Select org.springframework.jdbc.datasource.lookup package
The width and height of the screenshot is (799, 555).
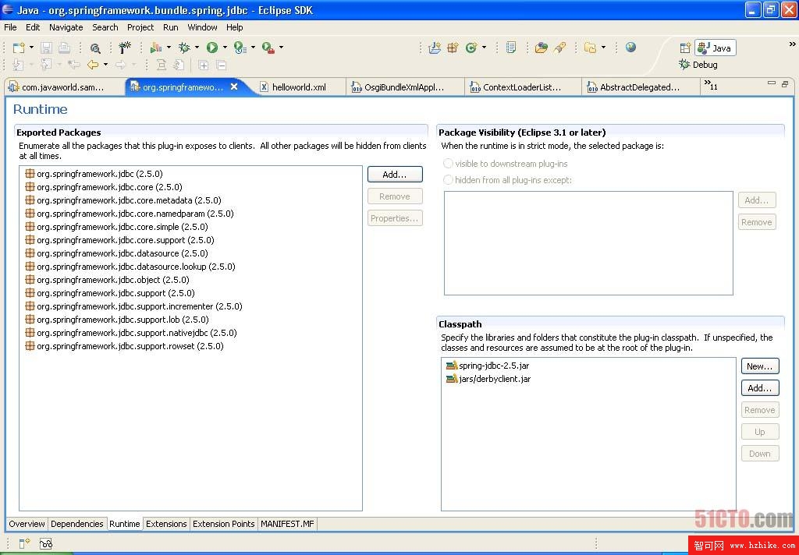(130, 267)
